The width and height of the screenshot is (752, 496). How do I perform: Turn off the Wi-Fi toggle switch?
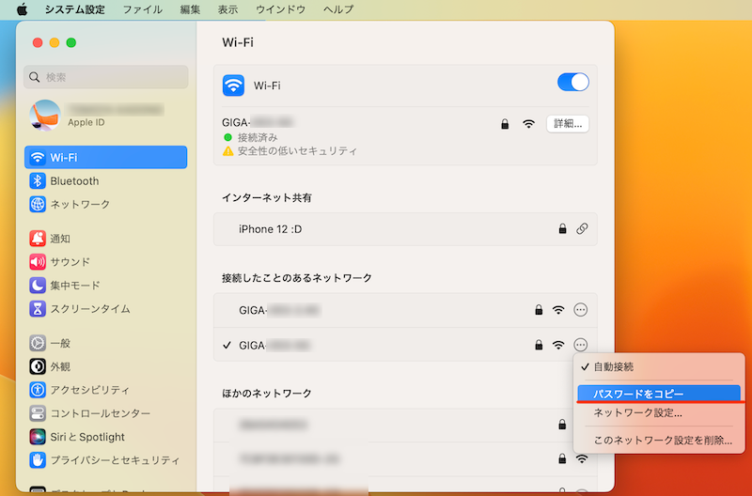pos(572,83)
